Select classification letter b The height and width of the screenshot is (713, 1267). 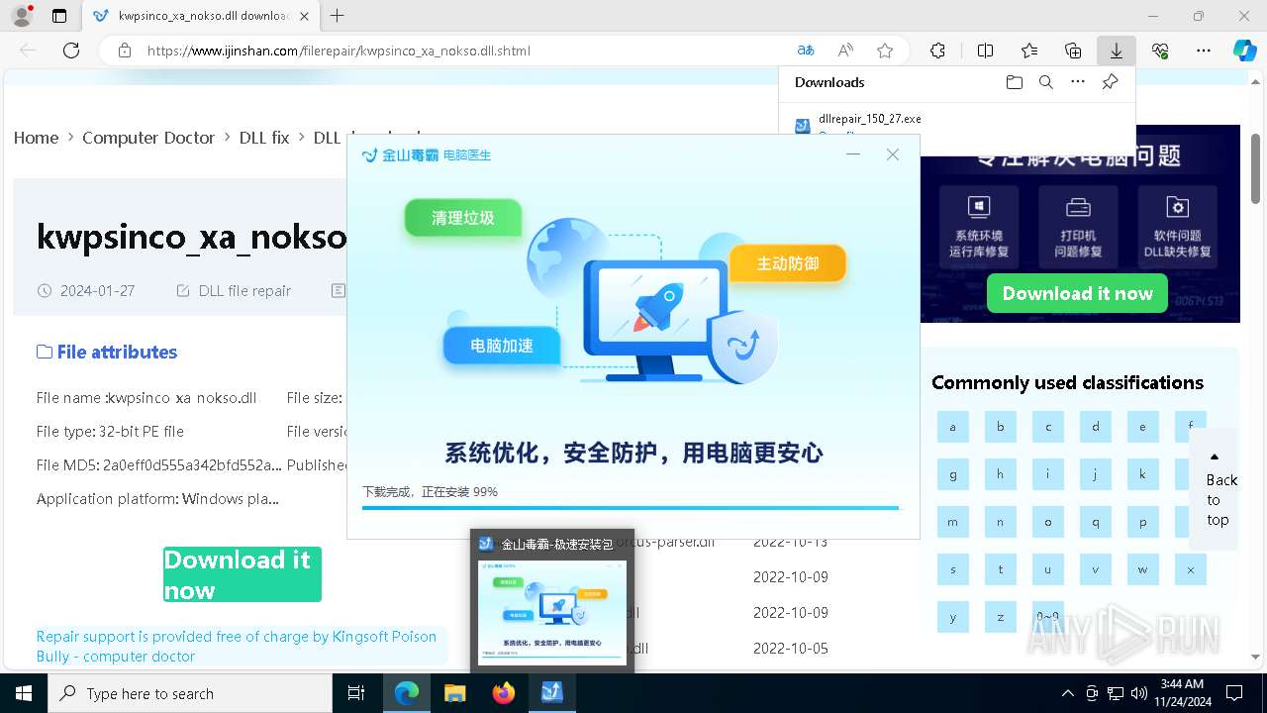1000,427
